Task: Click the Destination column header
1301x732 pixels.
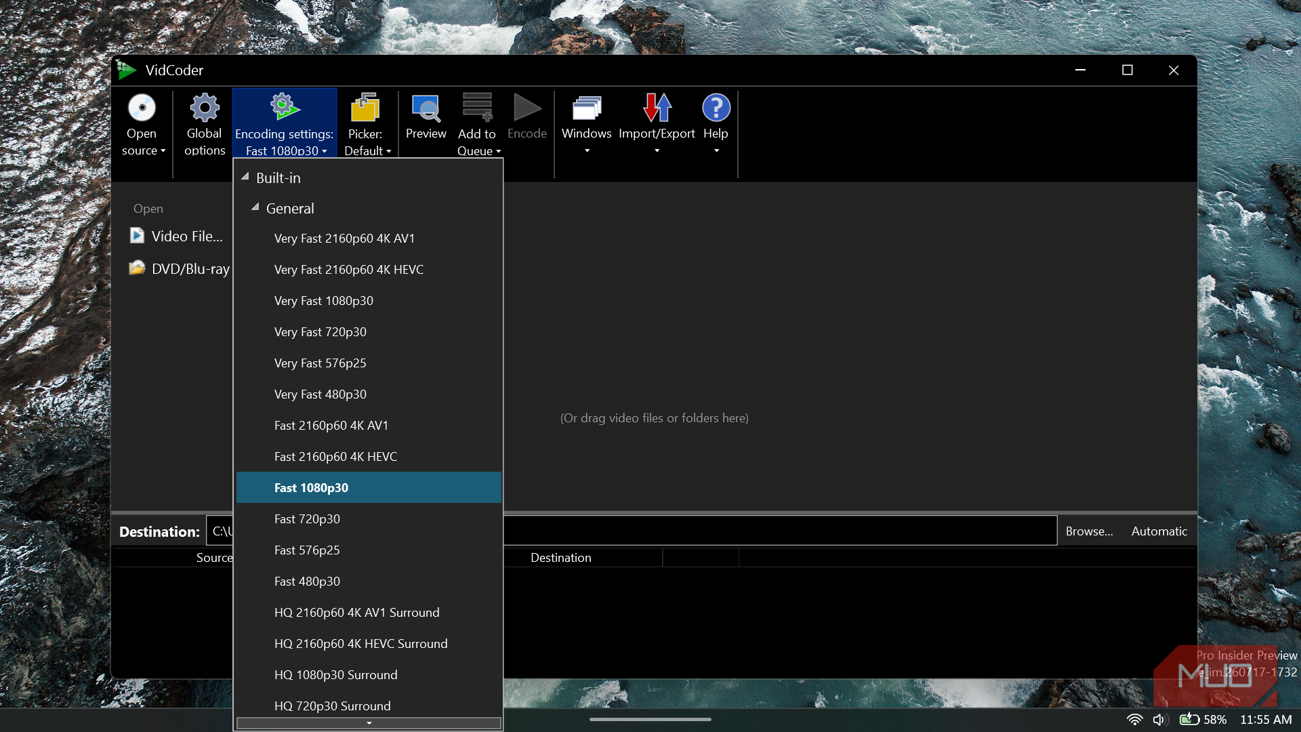Action: (561, 558)
